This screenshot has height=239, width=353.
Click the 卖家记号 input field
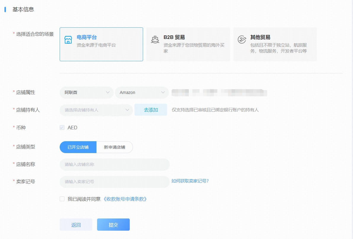tap(115, 182)
